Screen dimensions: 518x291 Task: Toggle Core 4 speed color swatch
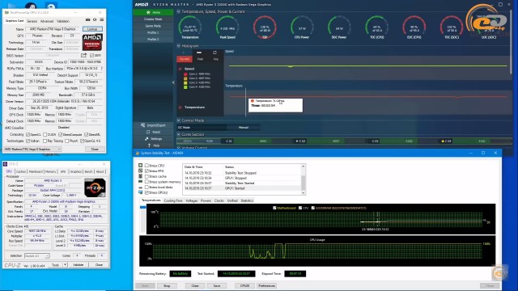(185, 87)
